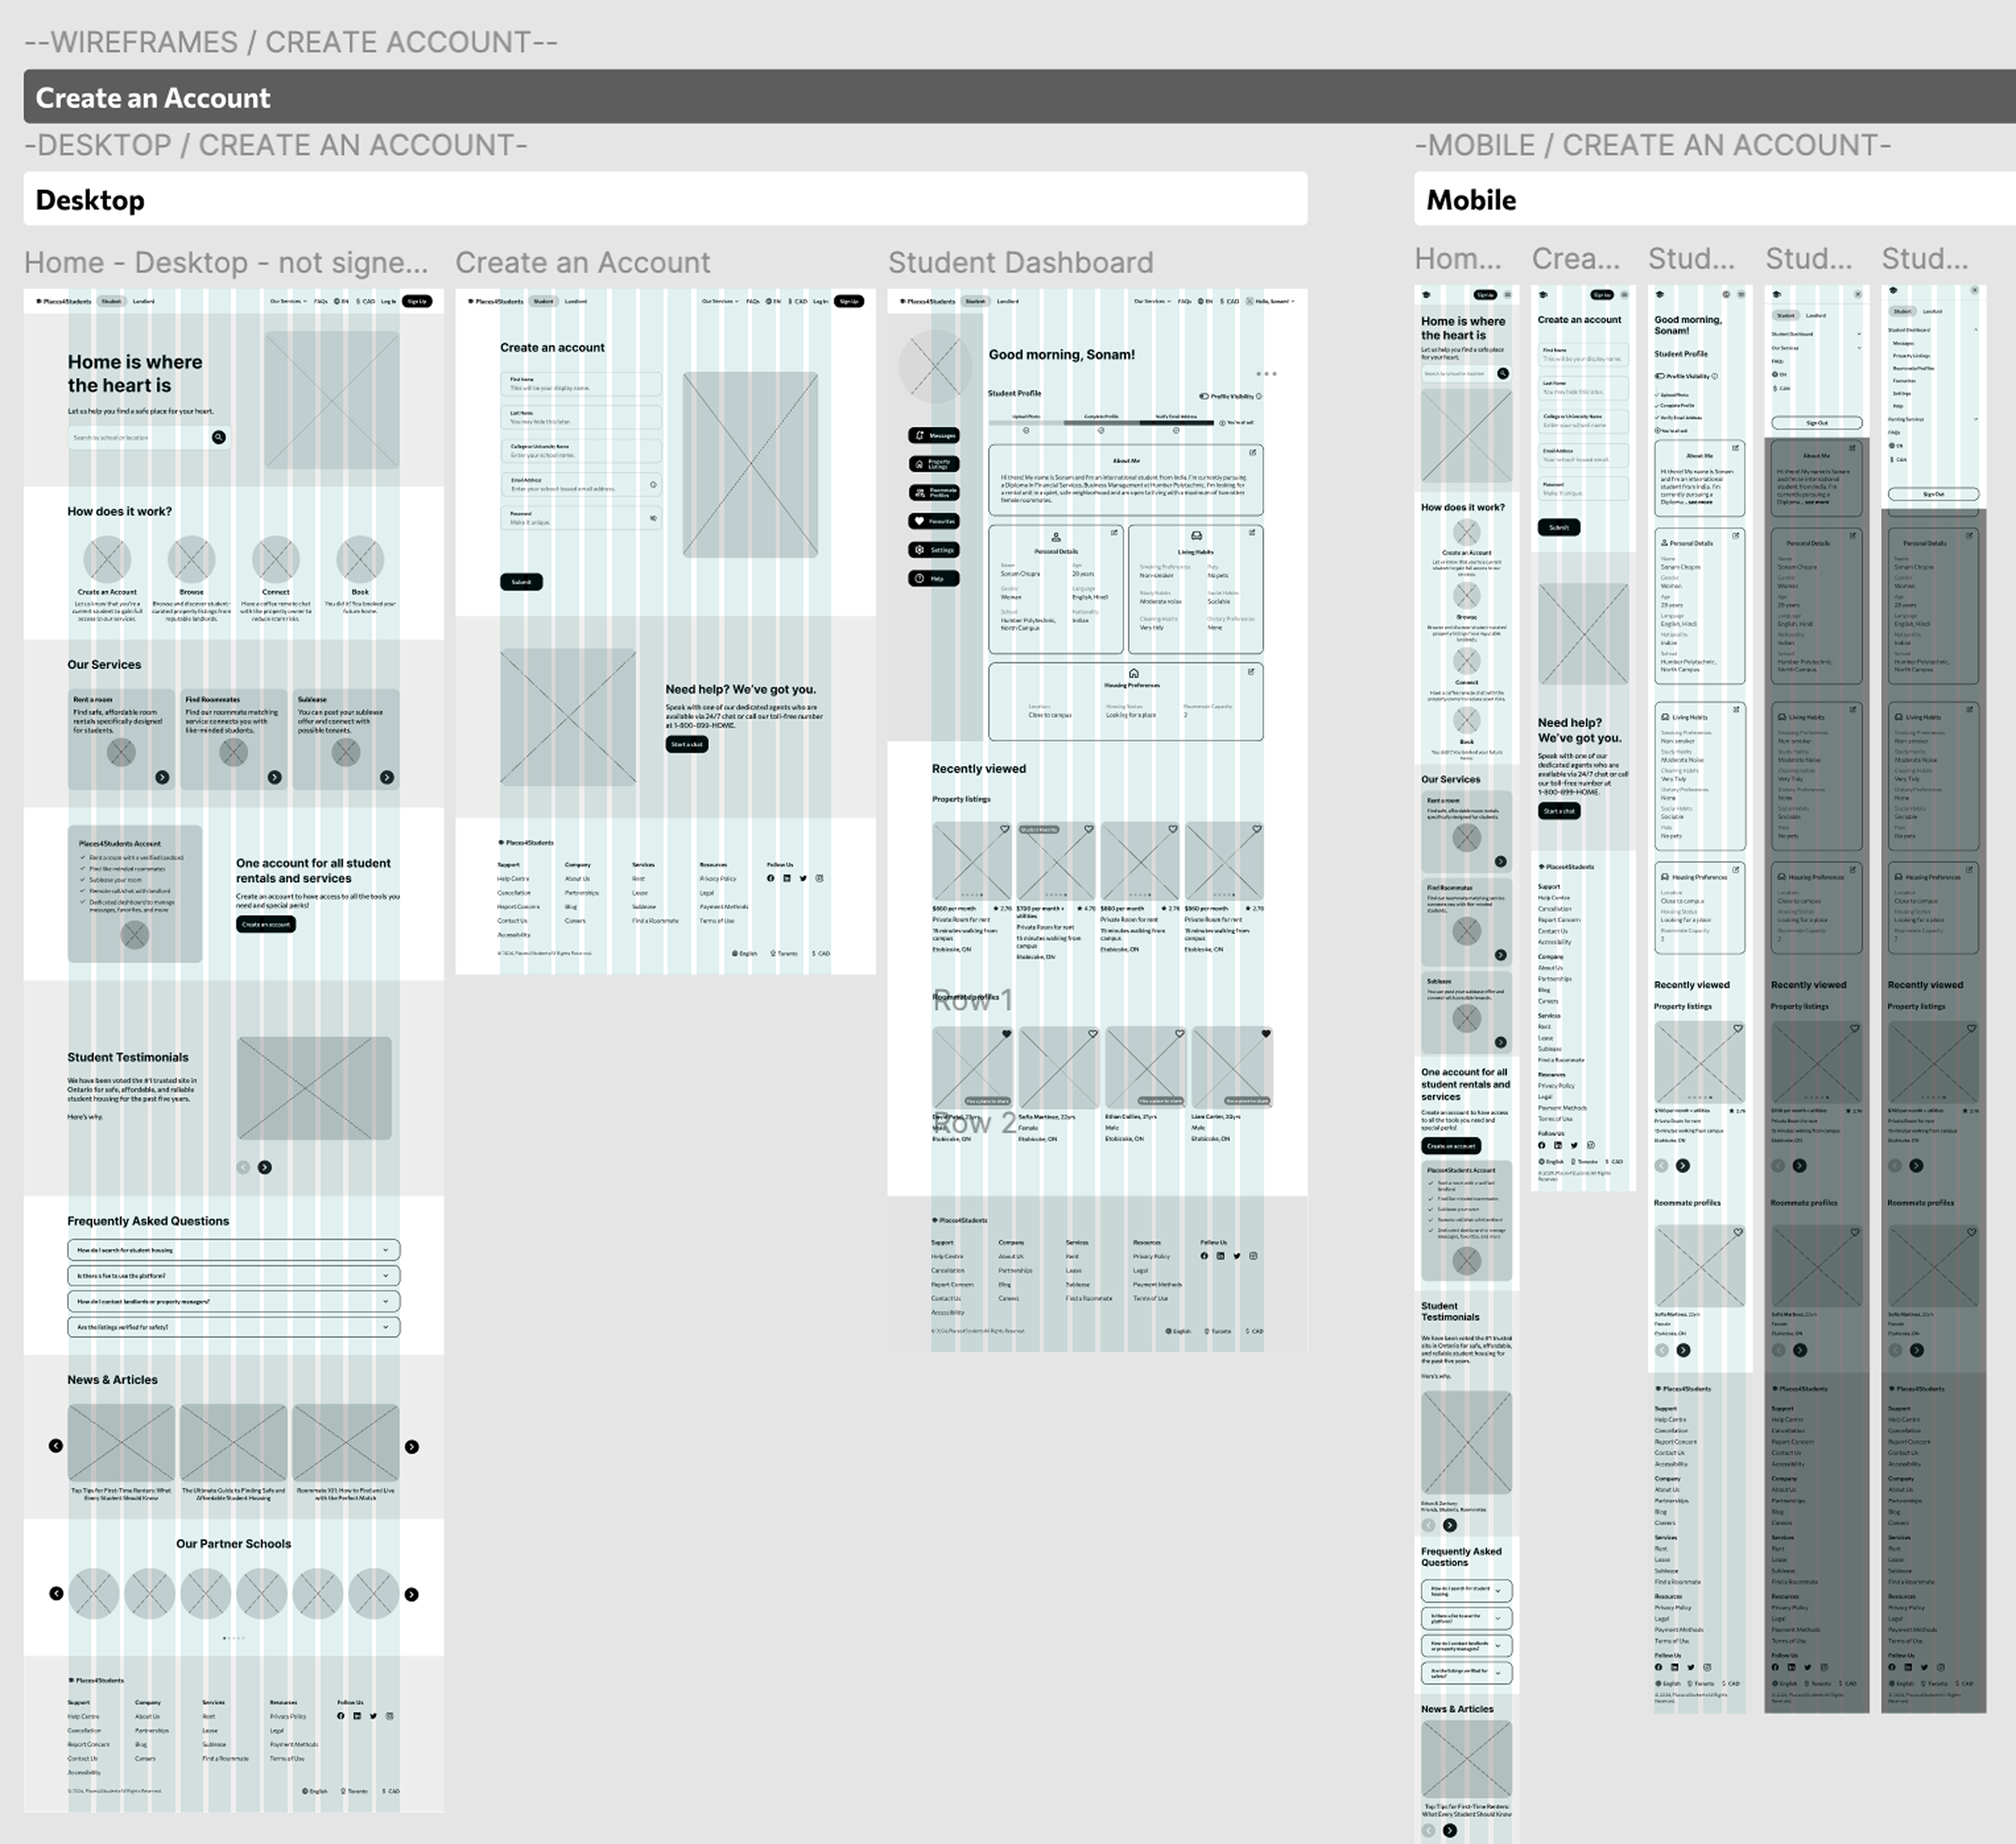
Task: Toggle password visibility eye in Create an Account form
Action: [x=653, y=518]
